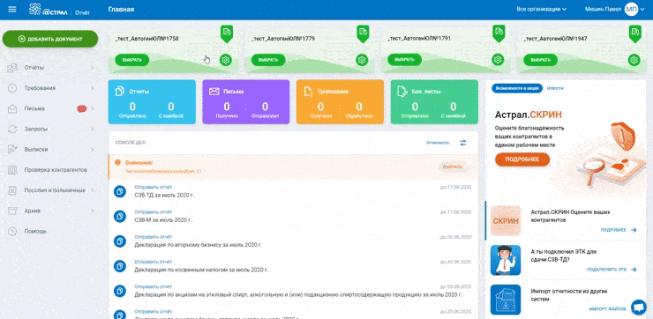Image resolution: width=653 pixels, height=319 pixels.
Task: Open orange Требования stats card
Action: [340, 102]
